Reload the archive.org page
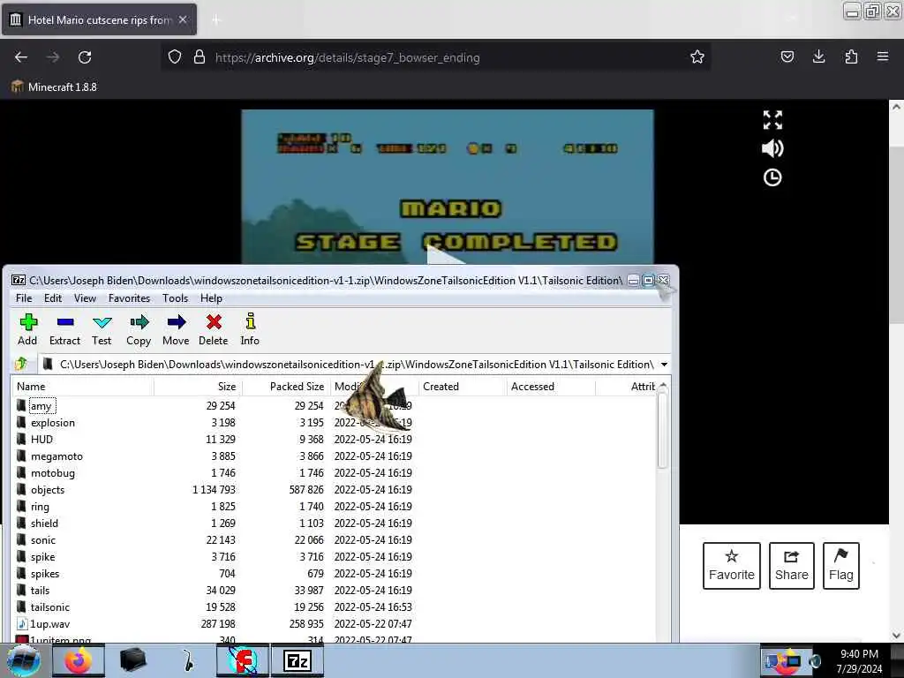 85,57
